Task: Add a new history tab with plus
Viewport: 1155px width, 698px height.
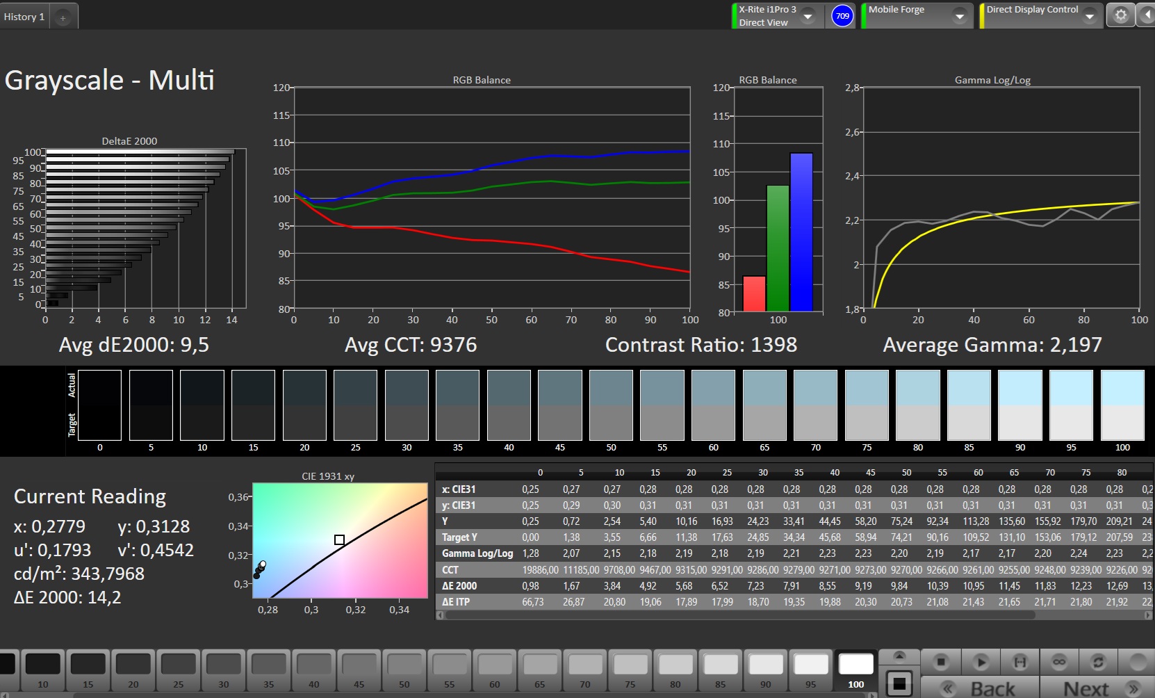Action: tap(63, 17)
